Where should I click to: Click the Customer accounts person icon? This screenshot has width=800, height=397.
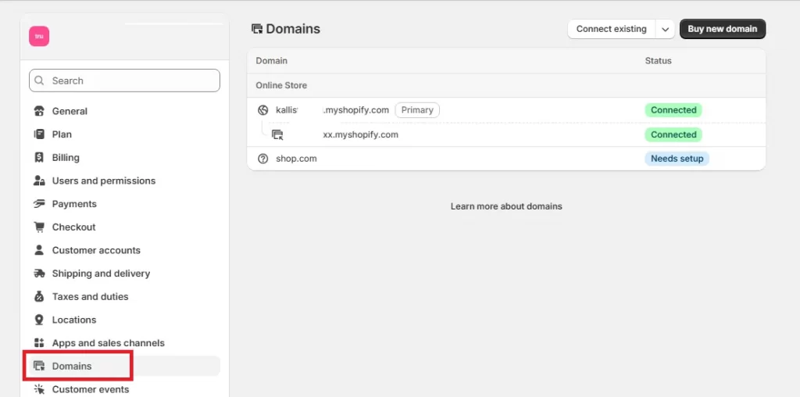point(39,250)
